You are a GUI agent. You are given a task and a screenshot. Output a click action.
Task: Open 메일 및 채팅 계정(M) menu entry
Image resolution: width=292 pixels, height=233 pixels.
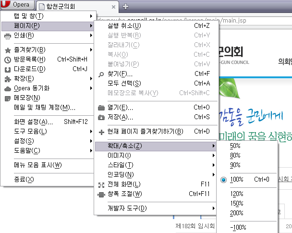pyautogui.click(x=48, y=108)
